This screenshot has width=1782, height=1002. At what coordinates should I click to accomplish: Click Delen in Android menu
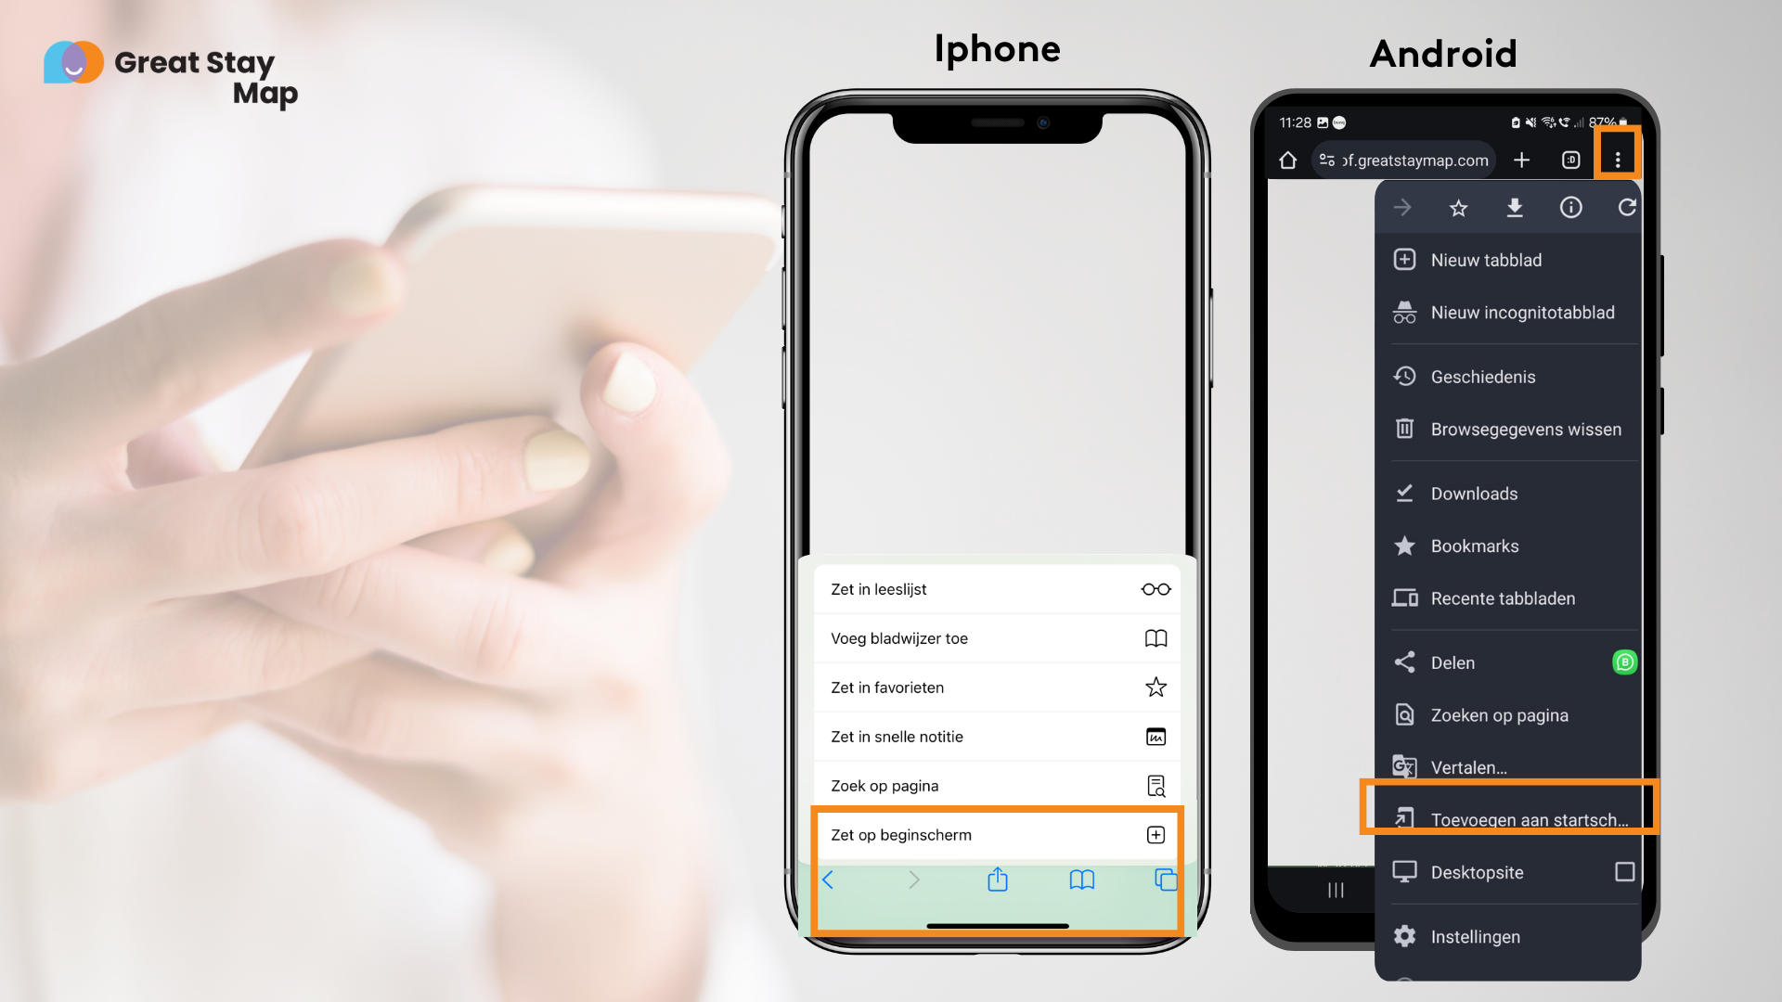1452,662
